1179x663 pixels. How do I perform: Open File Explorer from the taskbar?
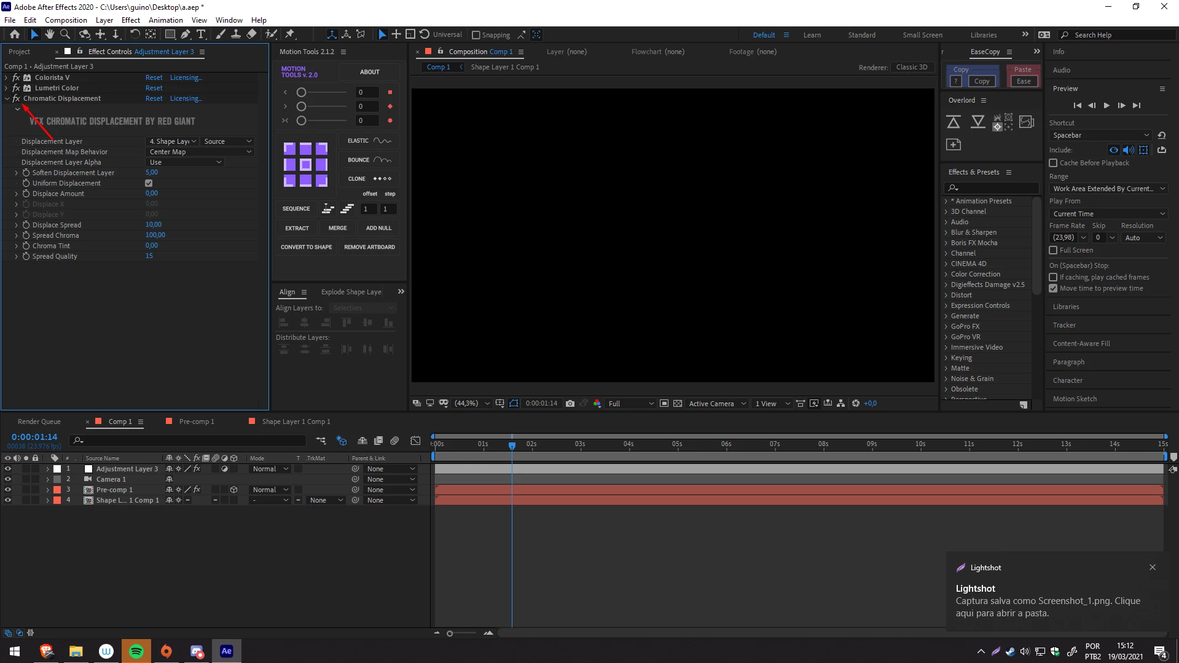[76, 651]
